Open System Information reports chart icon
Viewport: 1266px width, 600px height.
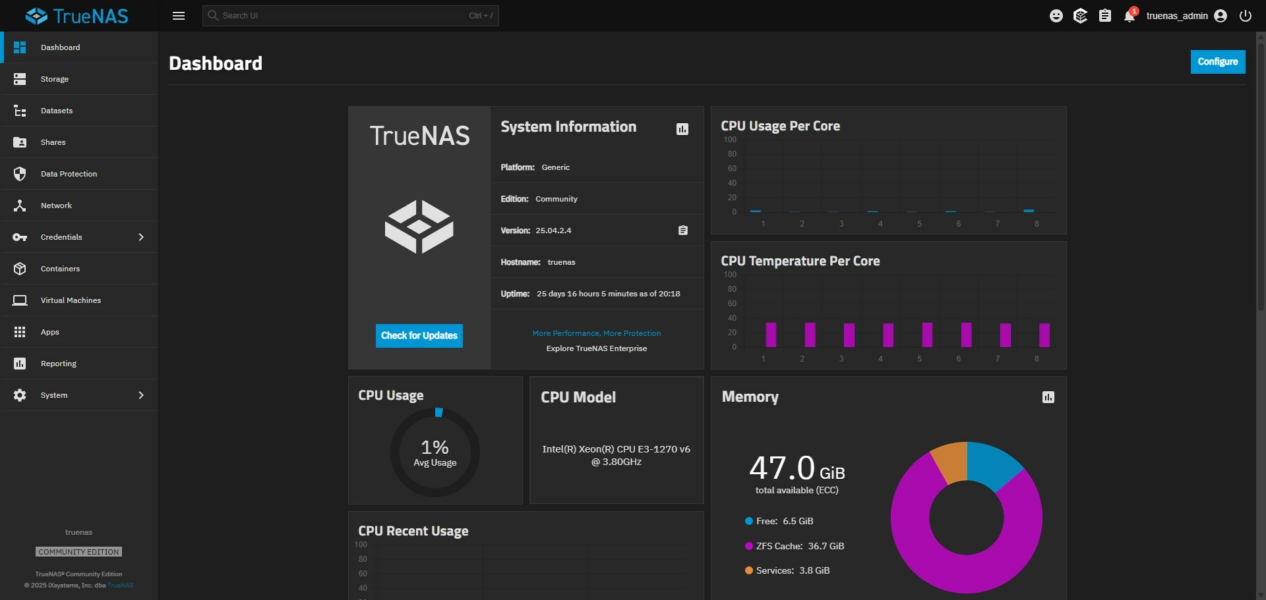click(682, 129)
